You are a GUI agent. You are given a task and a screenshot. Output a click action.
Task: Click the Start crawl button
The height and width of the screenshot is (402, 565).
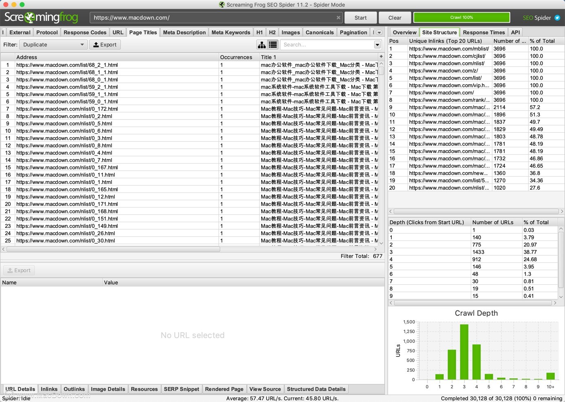360,17
